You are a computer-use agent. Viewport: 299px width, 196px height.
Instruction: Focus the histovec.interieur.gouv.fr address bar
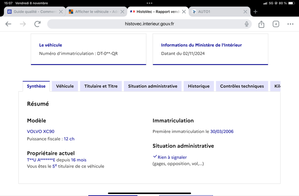pos(149,24)
